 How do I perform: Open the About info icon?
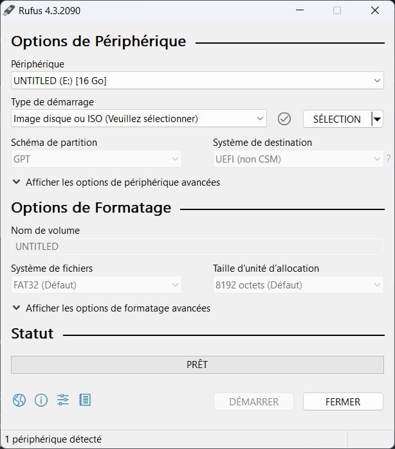[41, 400]
